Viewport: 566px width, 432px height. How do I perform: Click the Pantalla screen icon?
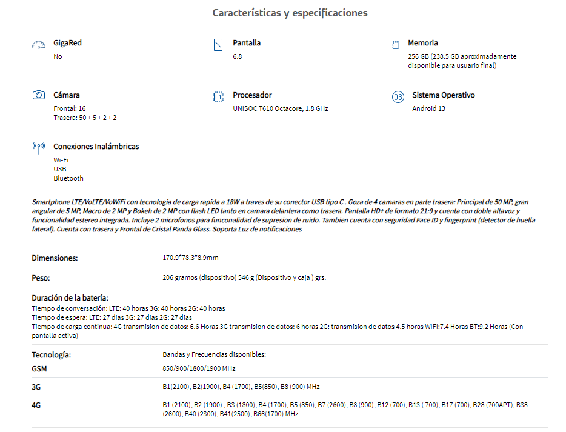pyautogui.click(x=218, y=45)
